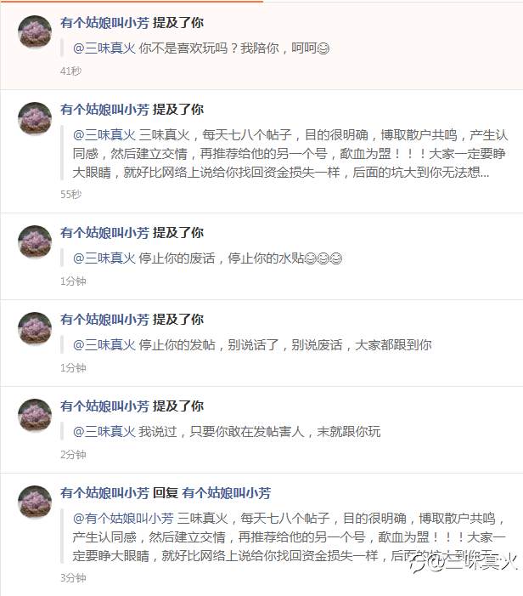Click @有个姑娘叫小芳 mention in last reply
This screenshot has width=523, height=596.
(123, 519)
